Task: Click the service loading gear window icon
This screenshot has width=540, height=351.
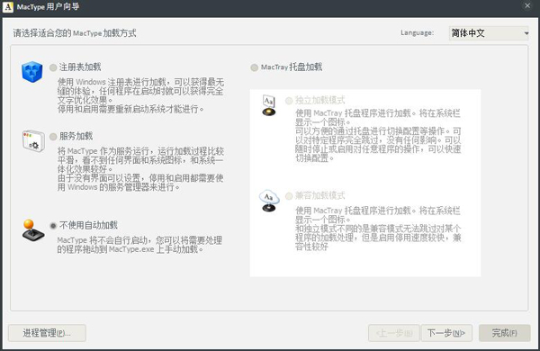Action: click(33, 141)
